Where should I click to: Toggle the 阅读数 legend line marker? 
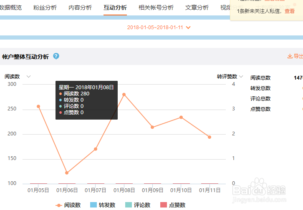pyautogui.click(x=59, y=205)
